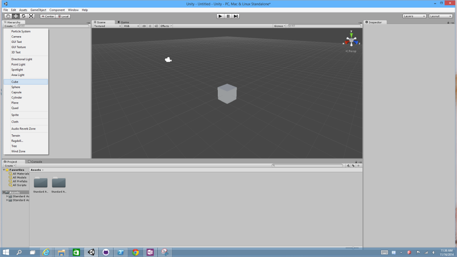
Task: Click Search by Label tag icon
Action: (x=353, y=166)
